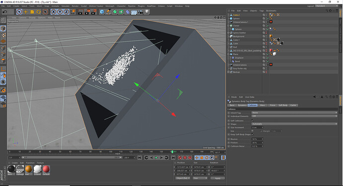This screenshot has width=343, height=186.
Task: Toggle Displacer enable checkmark
Action: pyautogui.click(x=268, y=58)
